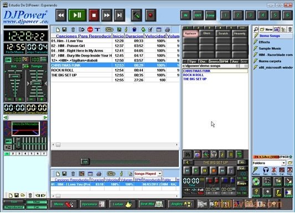
Task: Toggle the Loop button
Action: point(210,16)
